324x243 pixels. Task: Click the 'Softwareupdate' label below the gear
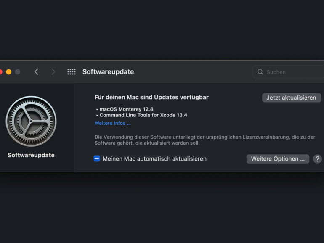tap(31, 155)
